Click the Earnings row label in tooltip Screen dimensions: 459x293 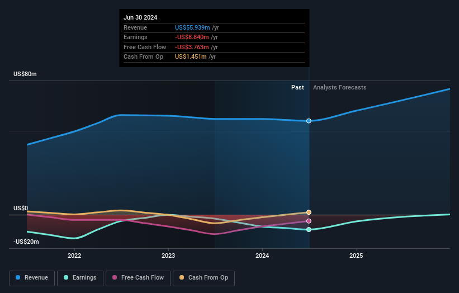click(x=135, y=37)
